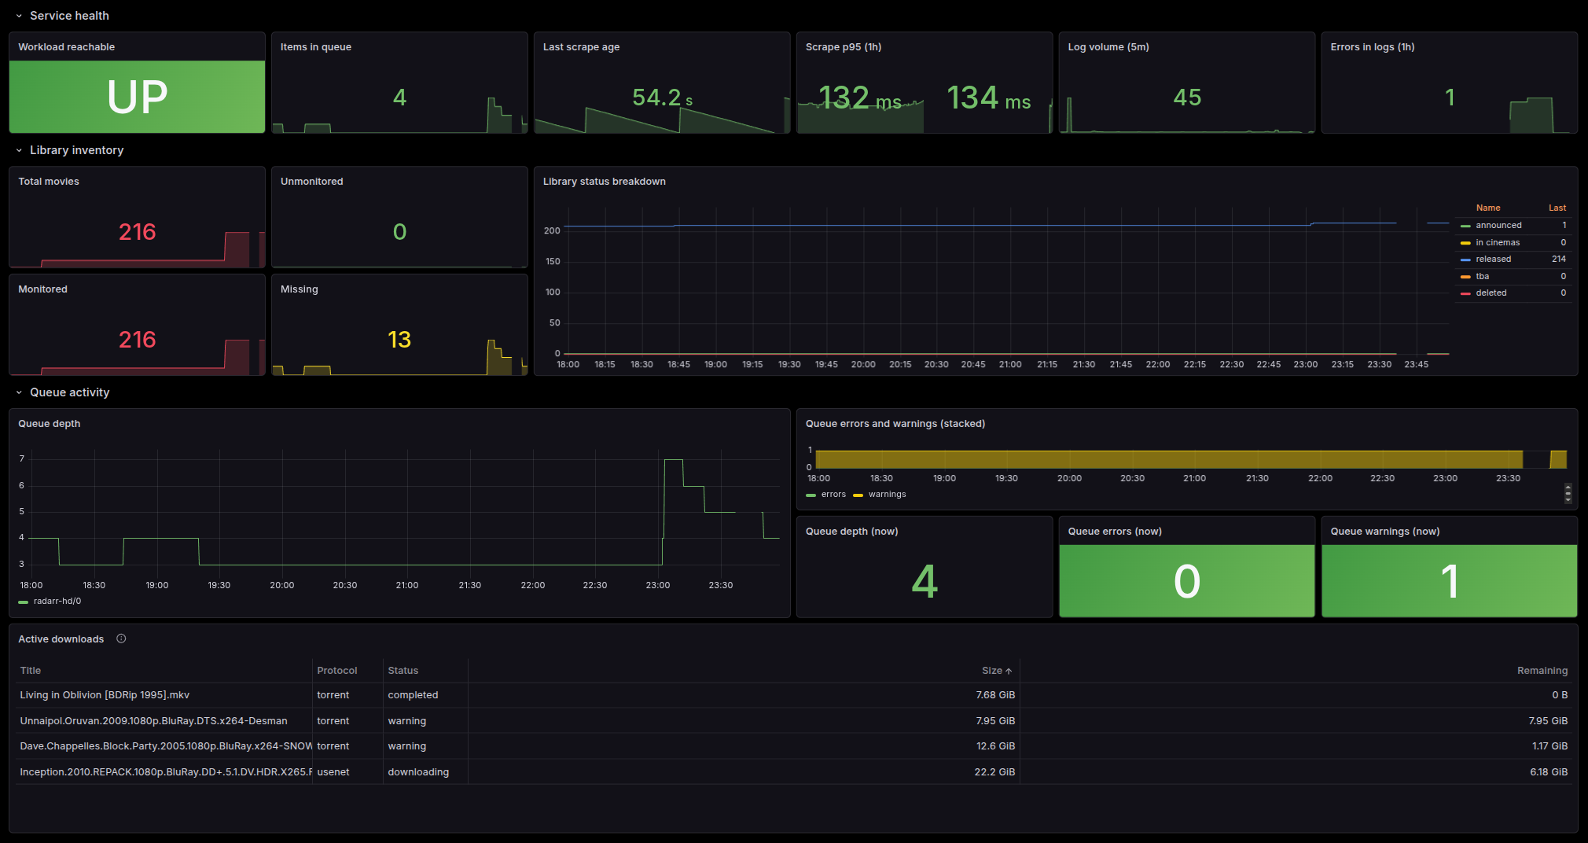The height and width of the screenshot is (843, 1588).
Task: Toggle the tba legend series
Action: coord(1482,277)
